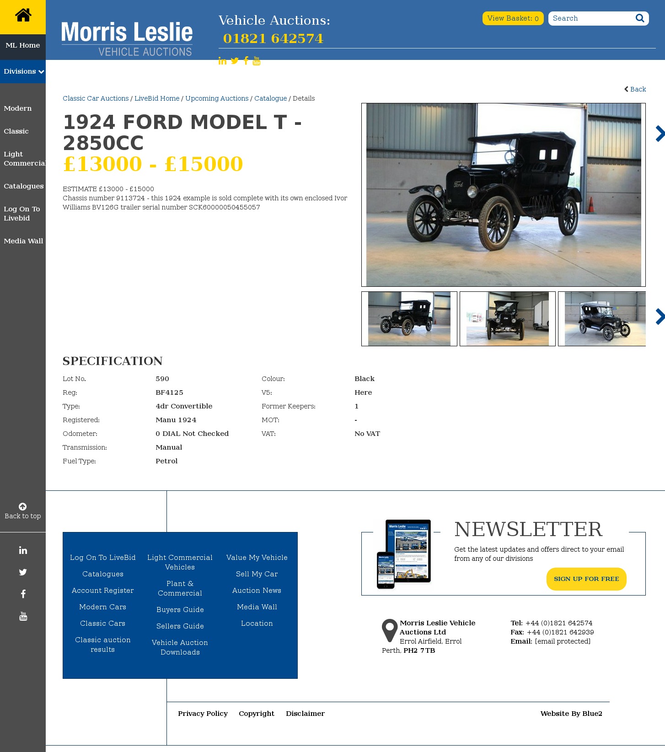Open footer Location link

pyautogui.click(x=257, y=623)
